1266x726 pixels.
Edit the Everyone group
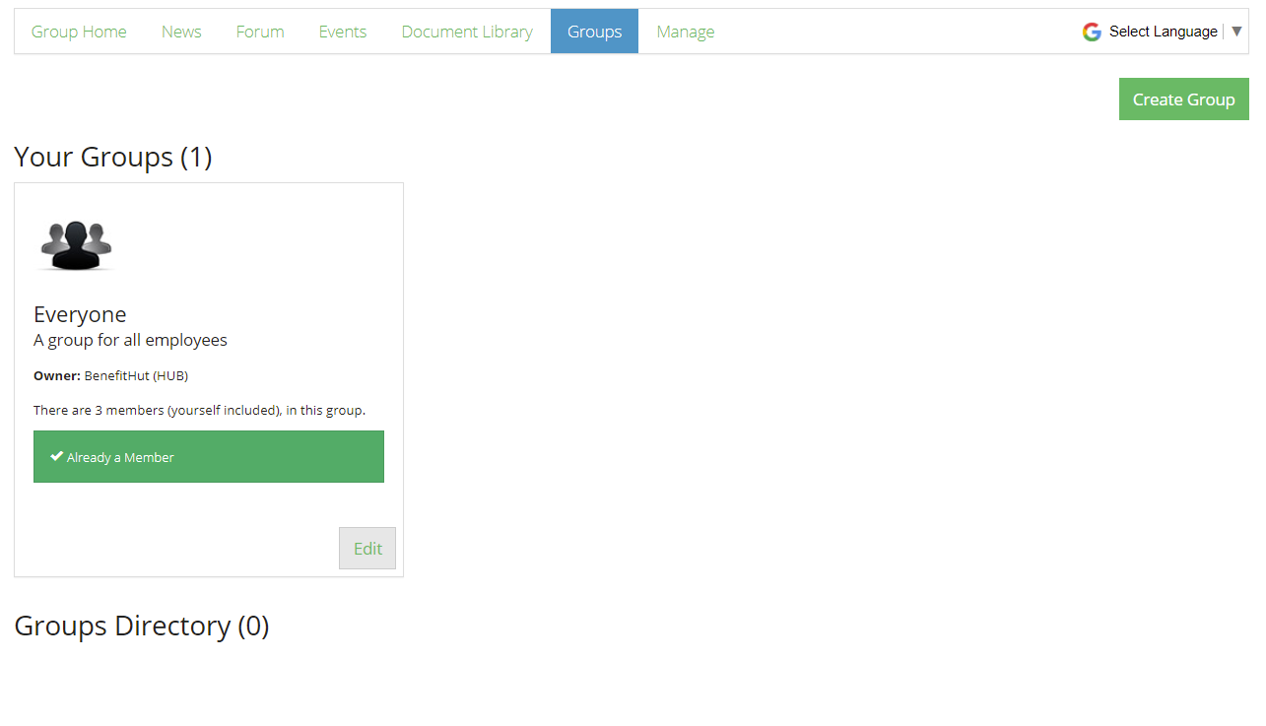click(x=367, y=549)
